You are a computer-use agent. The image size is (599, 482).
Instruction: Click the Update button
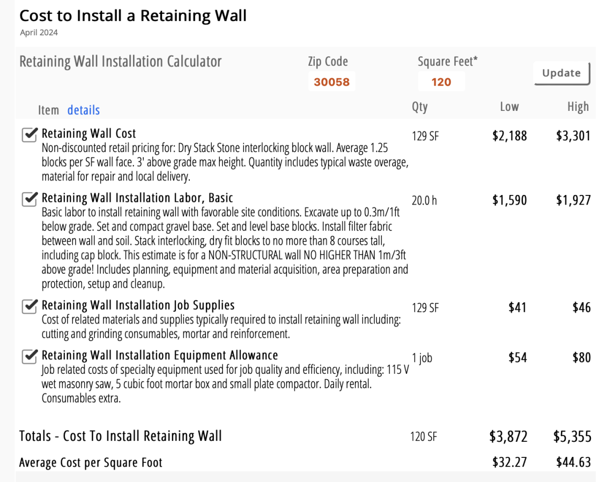coord(561,73)
